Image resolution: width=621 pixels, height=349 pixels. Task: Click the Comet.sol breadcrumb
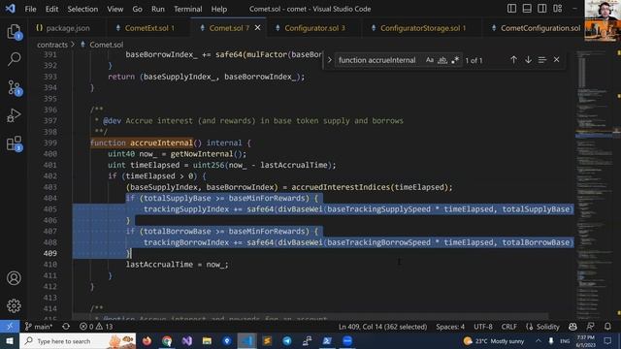point(106,45)
